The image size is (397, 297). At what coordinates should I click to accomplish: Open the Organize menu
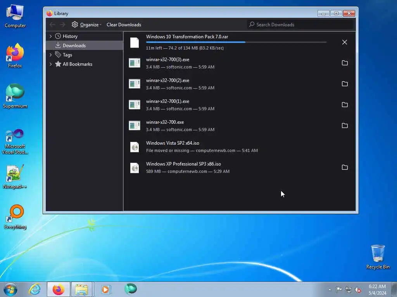pos(86,24)
